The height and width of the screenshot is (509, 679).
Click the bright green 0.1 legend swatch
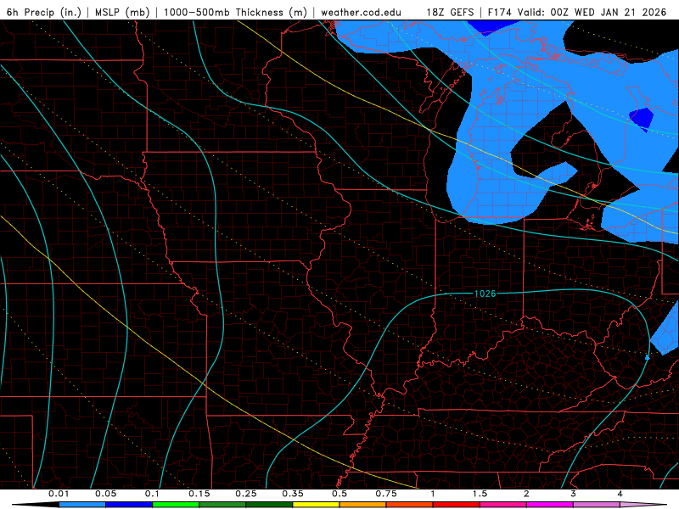coord(176,505)
